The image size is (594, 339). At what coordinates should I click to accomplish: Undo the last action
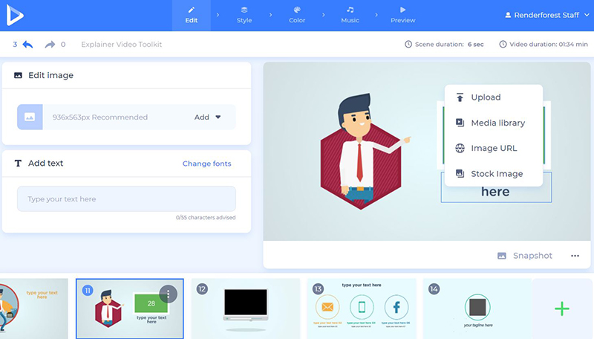point(28,45)
